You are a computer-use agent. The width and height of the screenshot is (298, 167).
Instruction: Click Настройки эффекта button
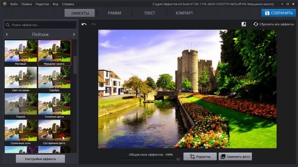[x=41, y=159]
